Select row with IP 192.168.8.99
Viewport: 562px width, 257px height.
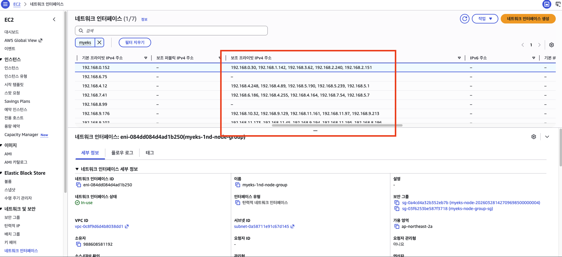tap(315, 104)
